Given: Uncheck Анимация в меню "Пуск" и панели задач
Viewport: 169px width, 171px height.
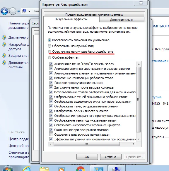Looking at the screenshot, I should tap(51, 64).
